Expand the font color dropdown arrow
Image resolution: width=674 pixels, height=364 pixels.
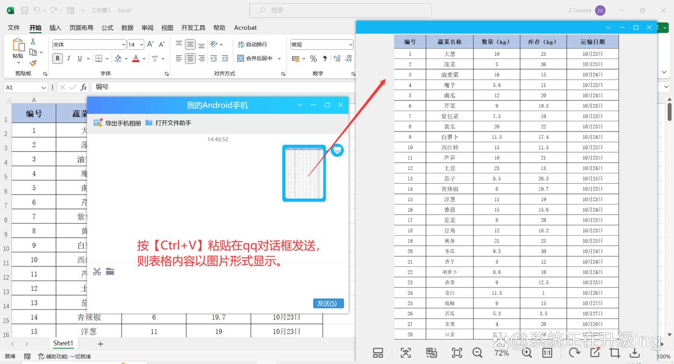(x=145, y=58)
